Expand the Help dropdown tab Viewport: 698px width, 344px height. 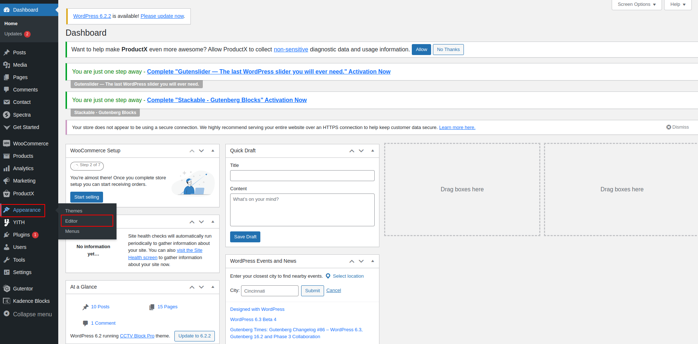[x=678, y=4]
